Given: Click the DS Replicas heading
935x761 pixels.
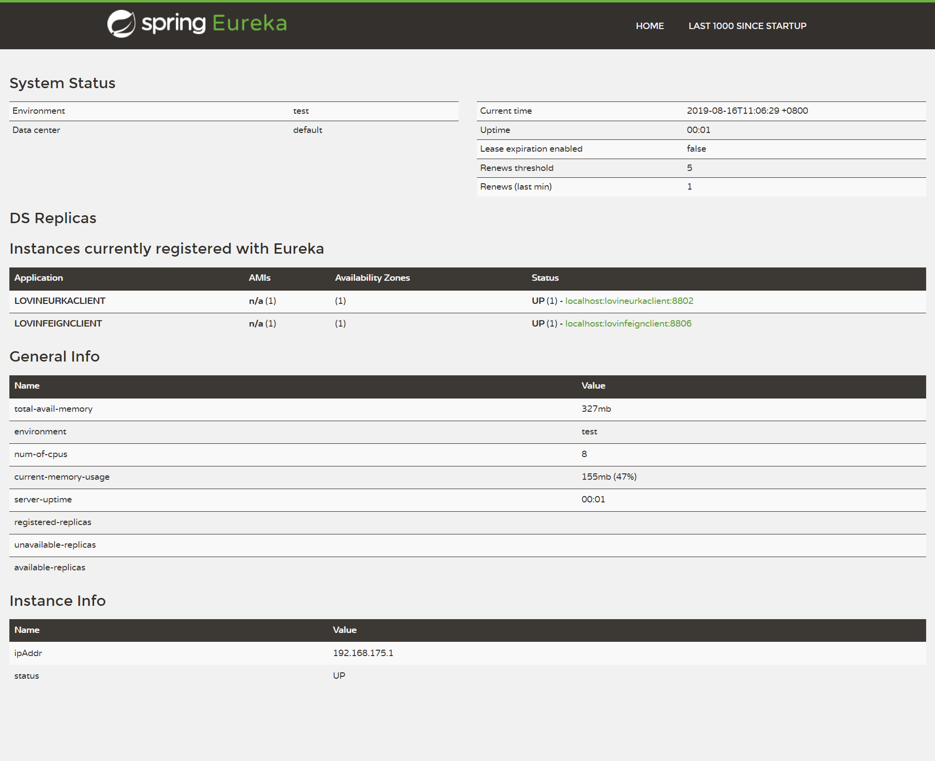Looking at the screenshot, I should click(53, 218).
